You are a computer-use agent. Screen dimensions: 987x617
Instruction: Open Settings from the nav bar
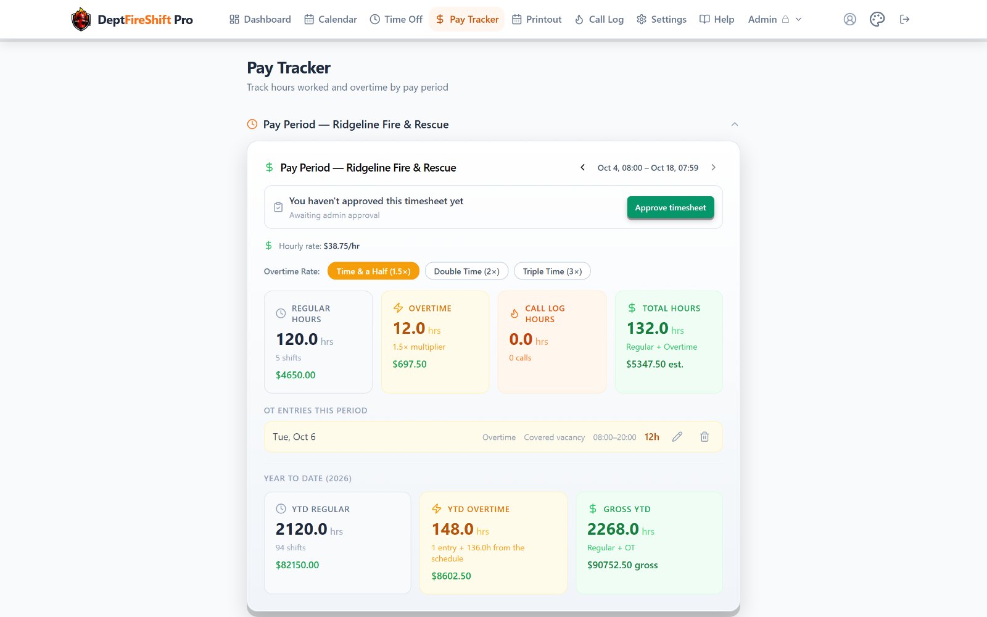click(661, 19)
